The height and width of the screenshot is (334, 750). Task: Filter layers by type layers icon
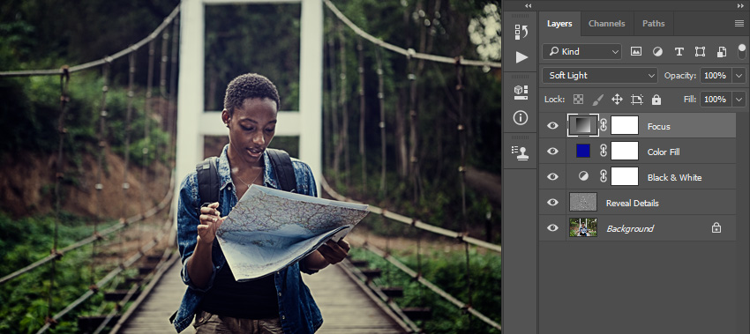(679, 52)
